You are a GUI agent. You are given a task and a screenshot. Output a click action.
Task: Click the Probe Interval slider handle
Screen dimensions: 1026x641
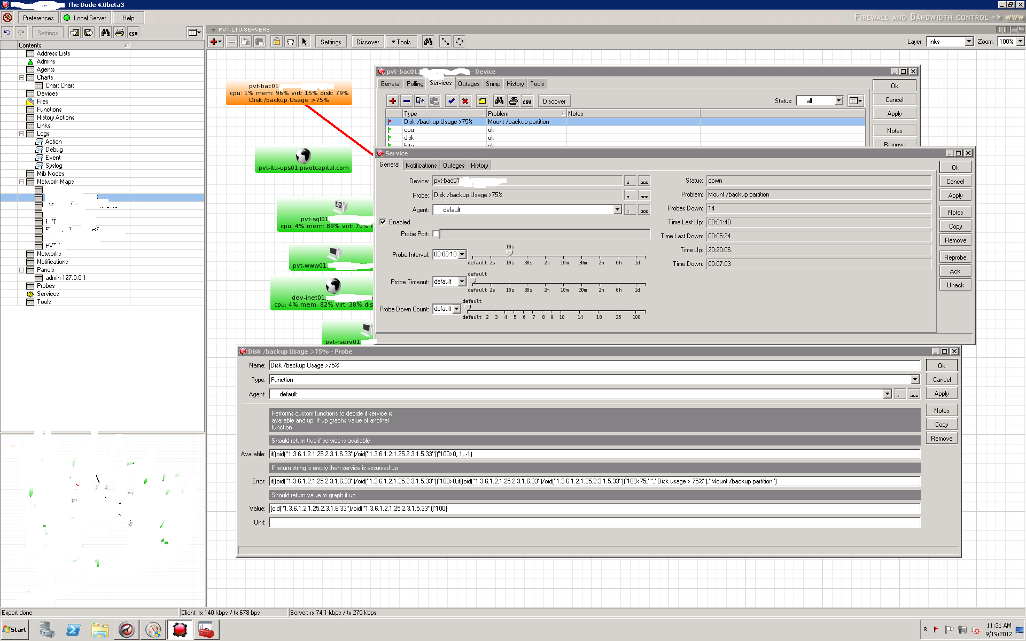point(510,253)
